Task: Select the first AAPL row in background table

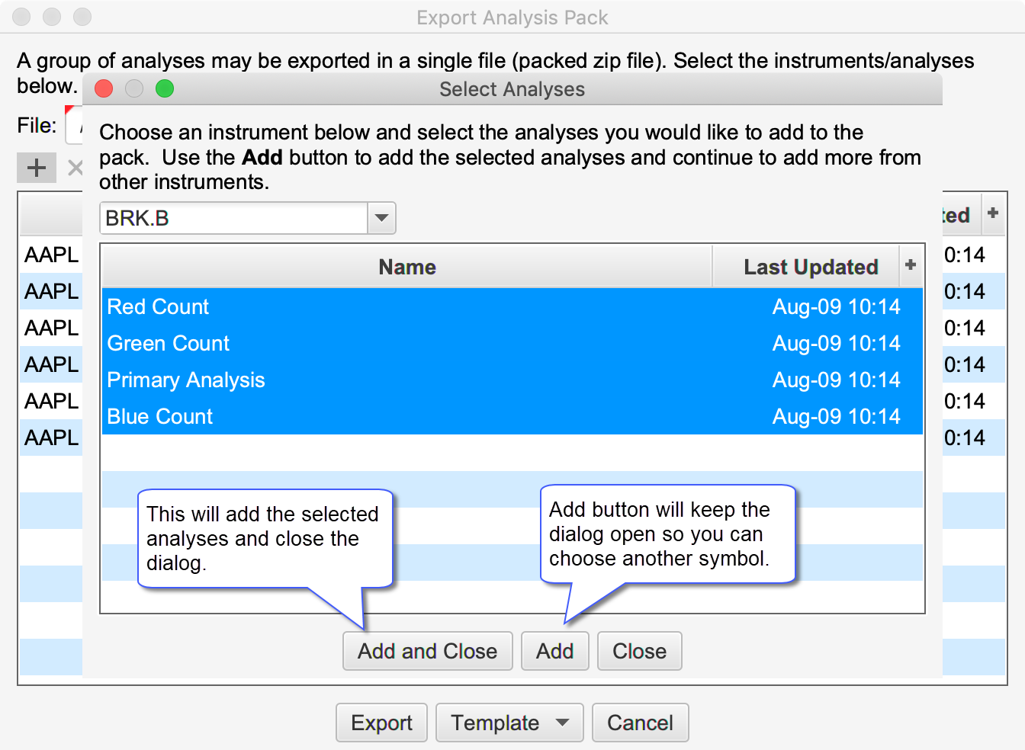Action: (51, 255)
